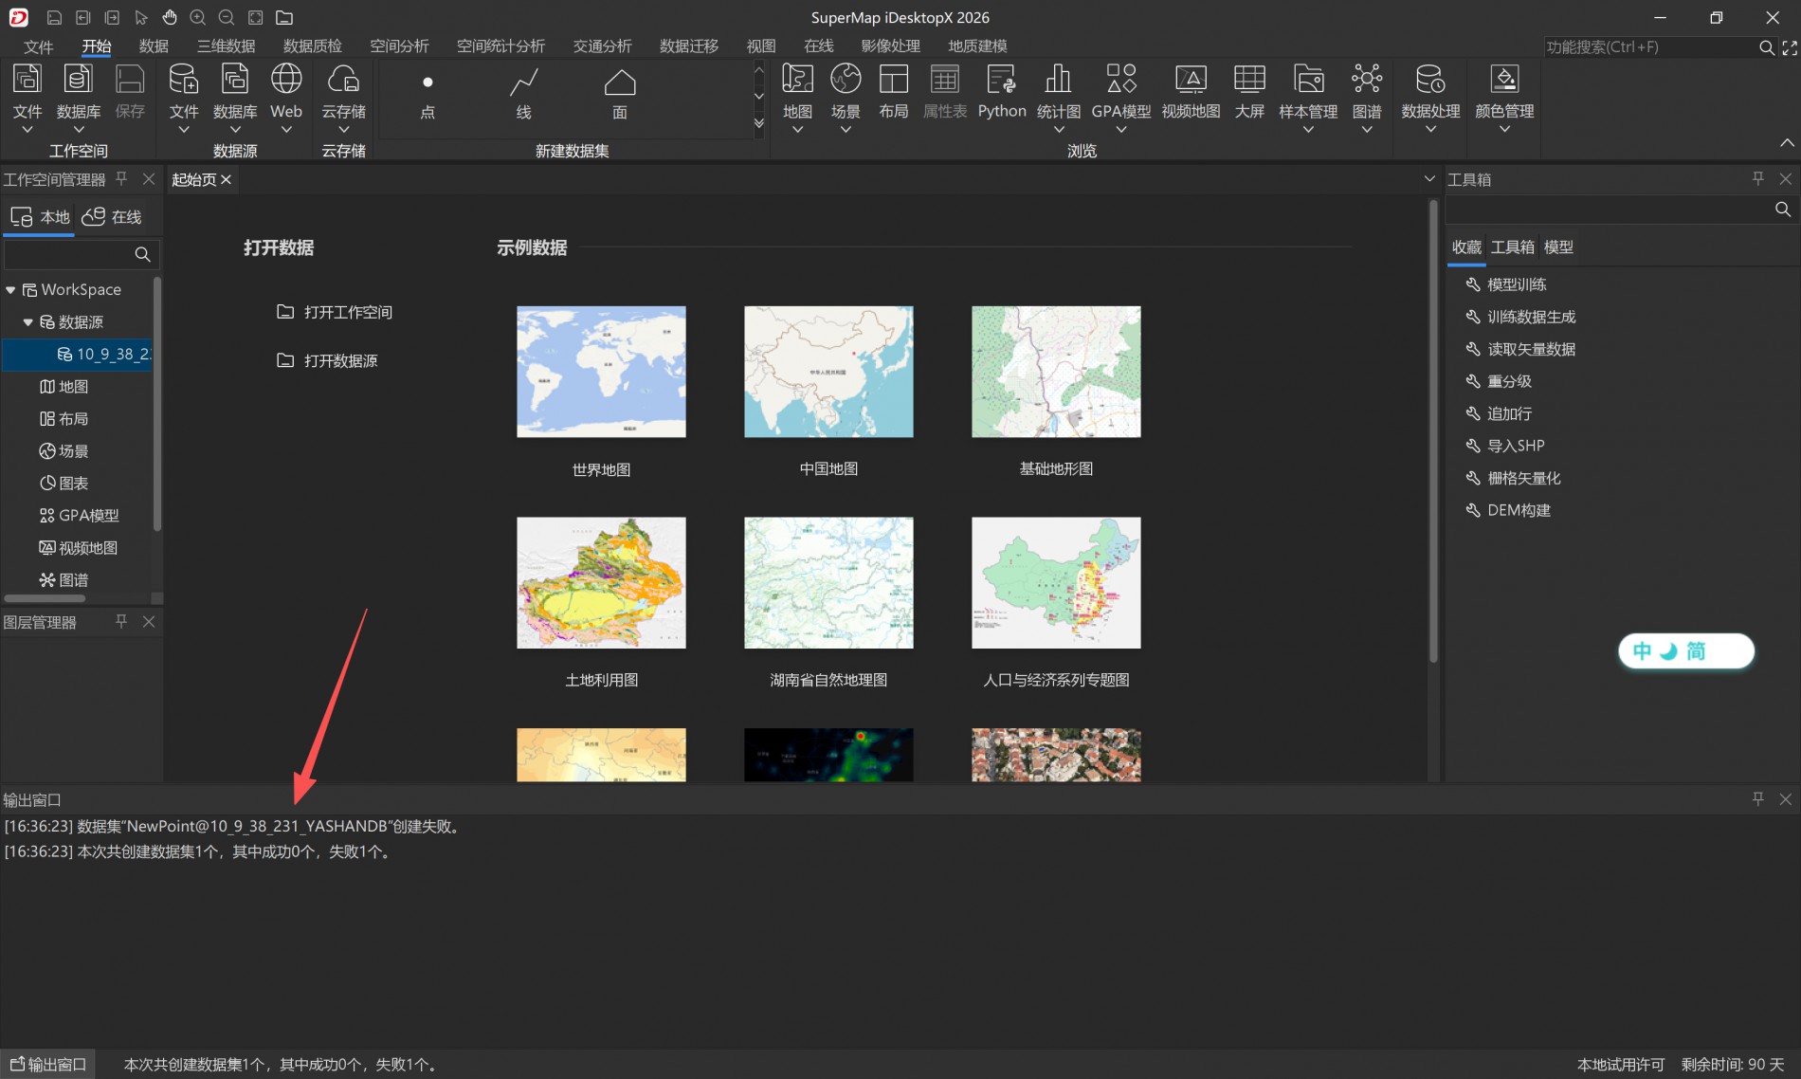The width and height of the screenshot is (1801, 1079).
Task: Click the Web datasource globe icon
Action: [286, 79]
